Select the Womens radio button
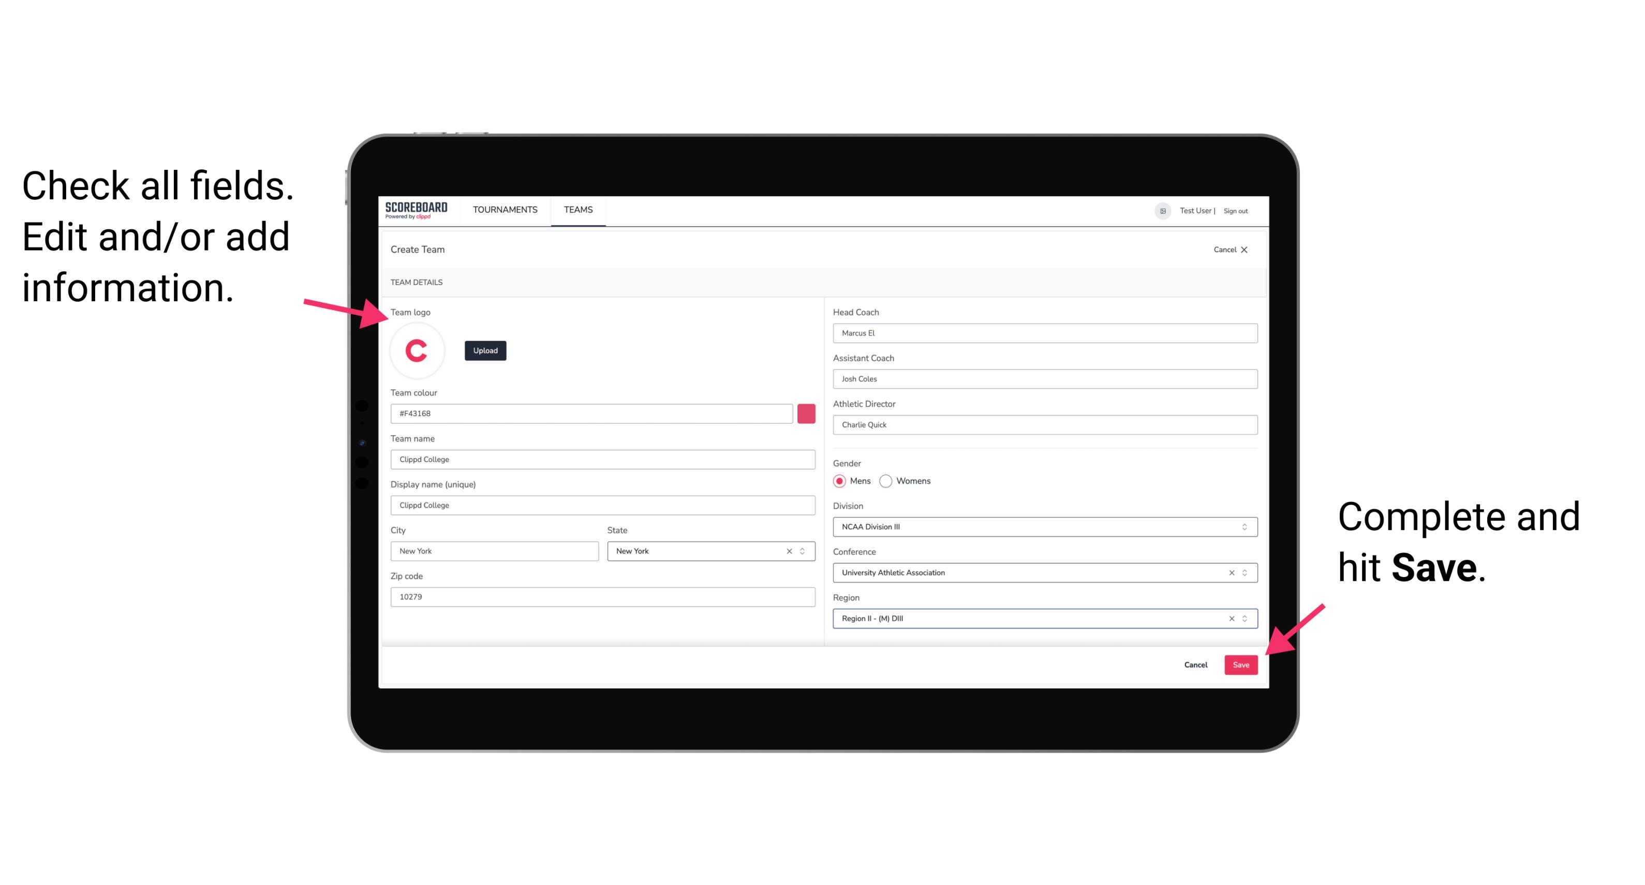The image size is (1645, 885). click(890, 481)
